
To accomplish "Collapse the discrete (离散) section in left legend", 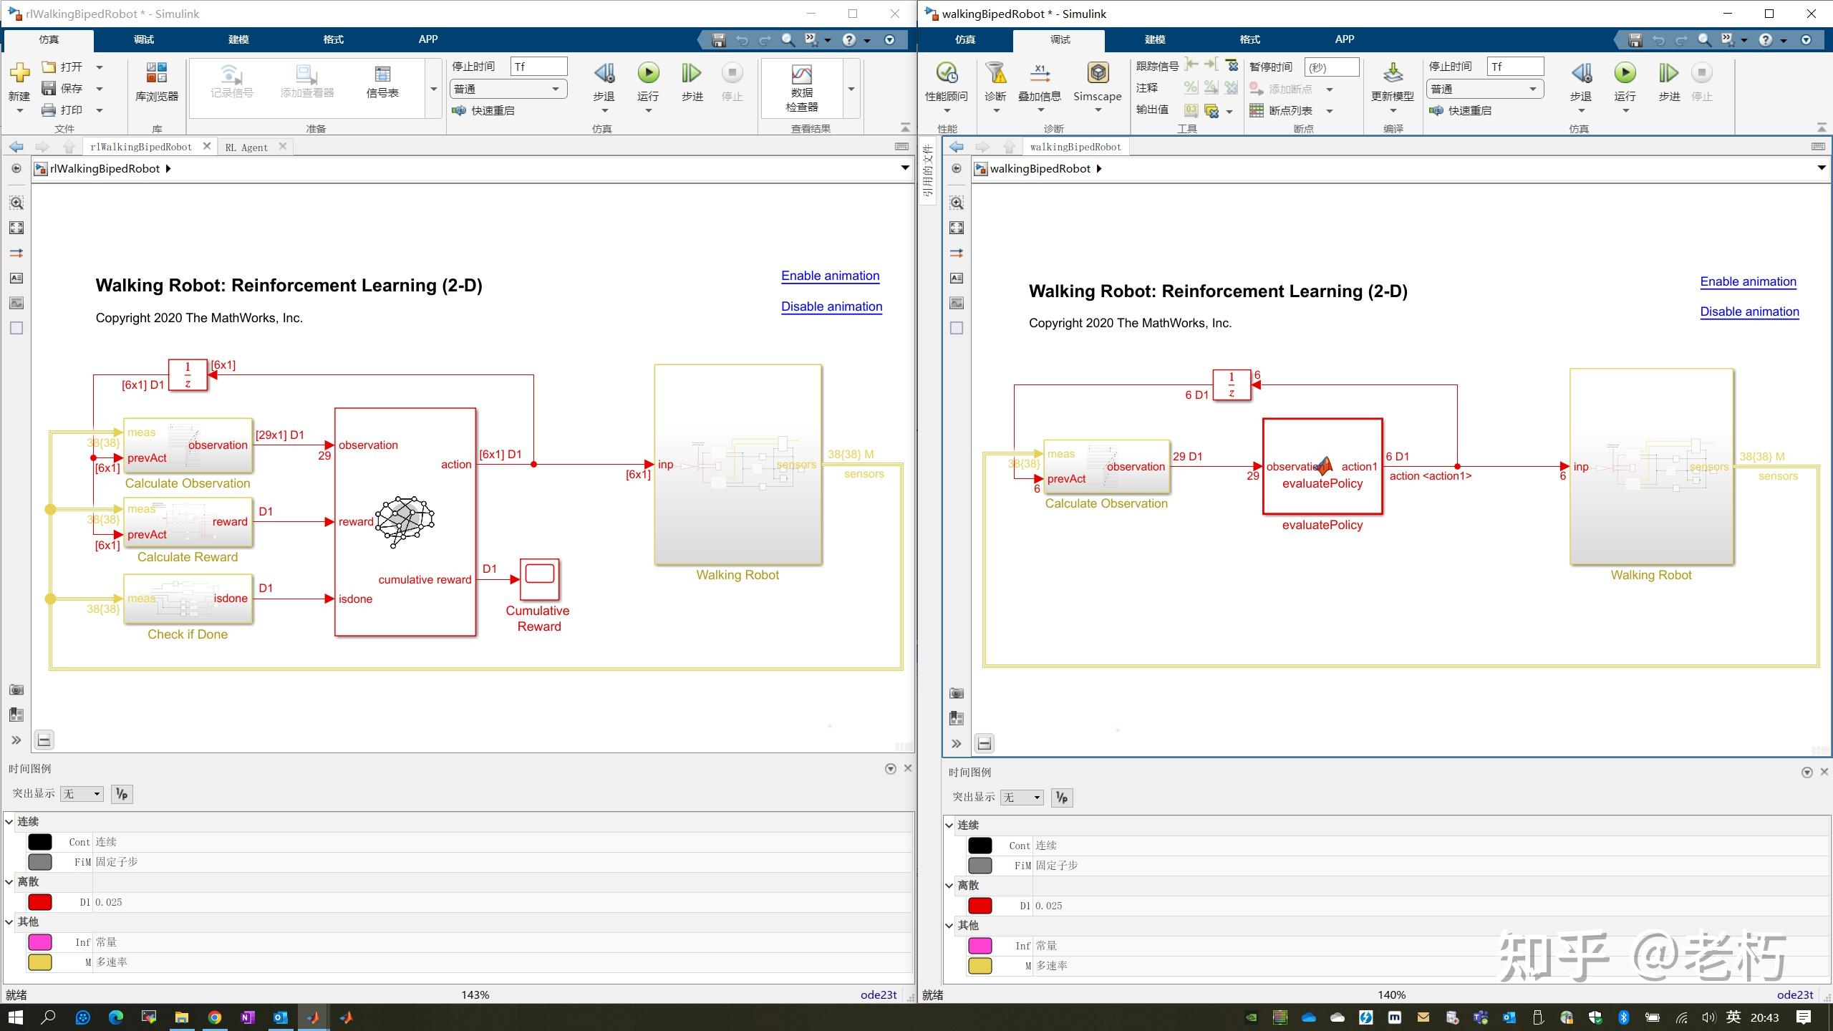I will 9,881.
